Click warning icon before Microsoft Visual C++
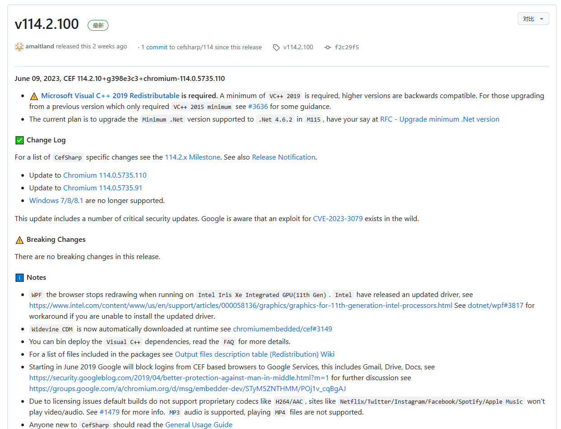The image size is (561, 429). click(34, 96)
